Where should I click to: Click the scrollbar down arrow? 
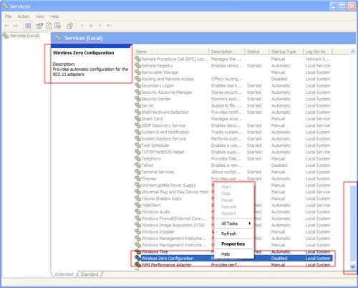click(352, 267)
